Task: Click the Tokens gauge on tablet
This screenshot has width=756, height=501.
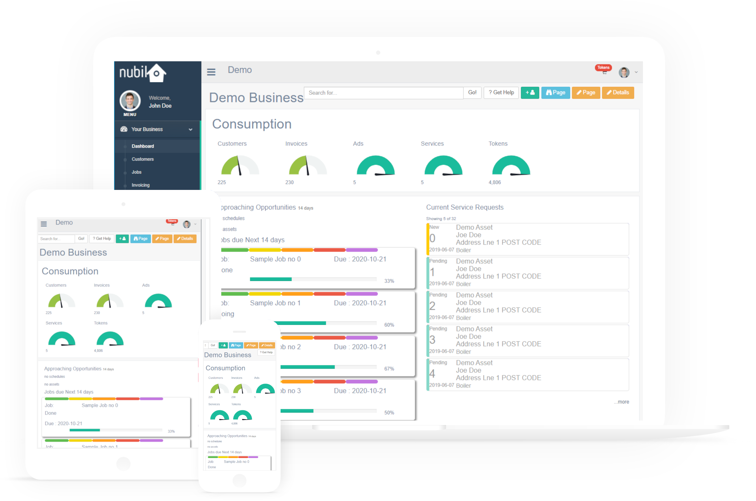Action: (x=110, y=338)
